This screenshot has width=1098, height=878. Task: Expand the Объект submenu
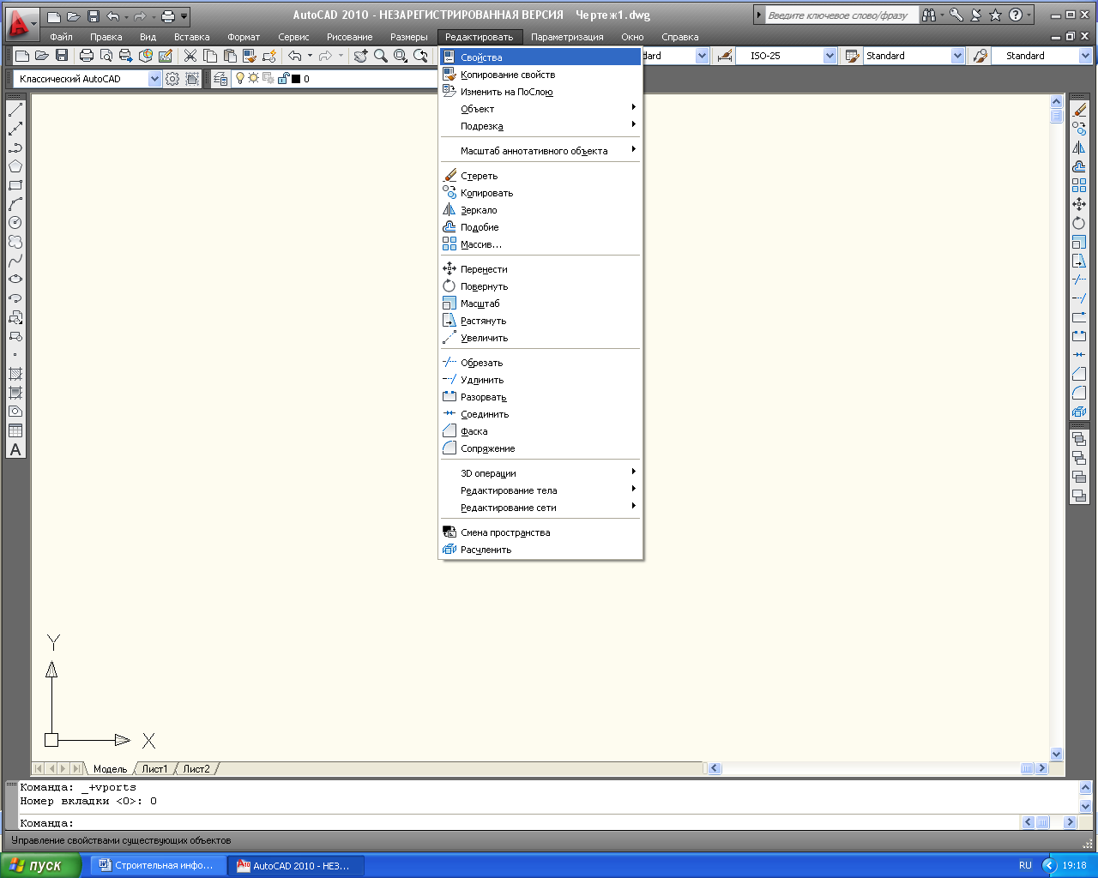click(540, 109)
